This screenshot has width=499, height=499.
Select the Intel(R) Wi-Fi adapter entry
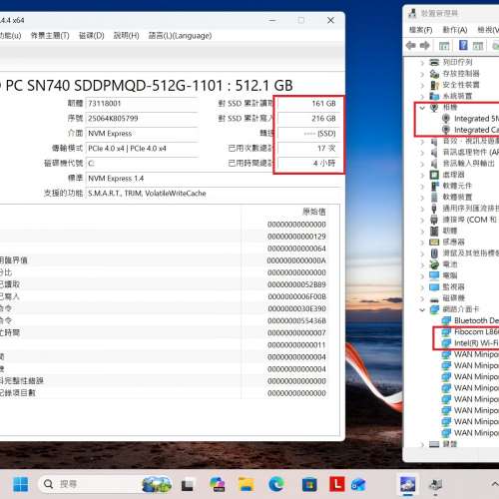pos(476,343)
